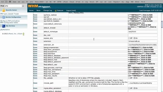Edit the cgi.redirect_status_env default value
Screen dimensions: 163x92
[x=139, y=19]
